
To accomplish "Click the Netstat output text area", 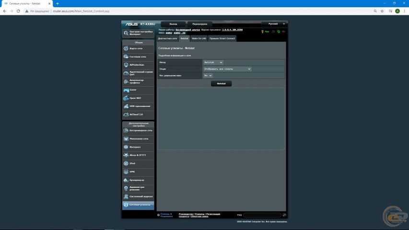I will [x=221, y=119].
